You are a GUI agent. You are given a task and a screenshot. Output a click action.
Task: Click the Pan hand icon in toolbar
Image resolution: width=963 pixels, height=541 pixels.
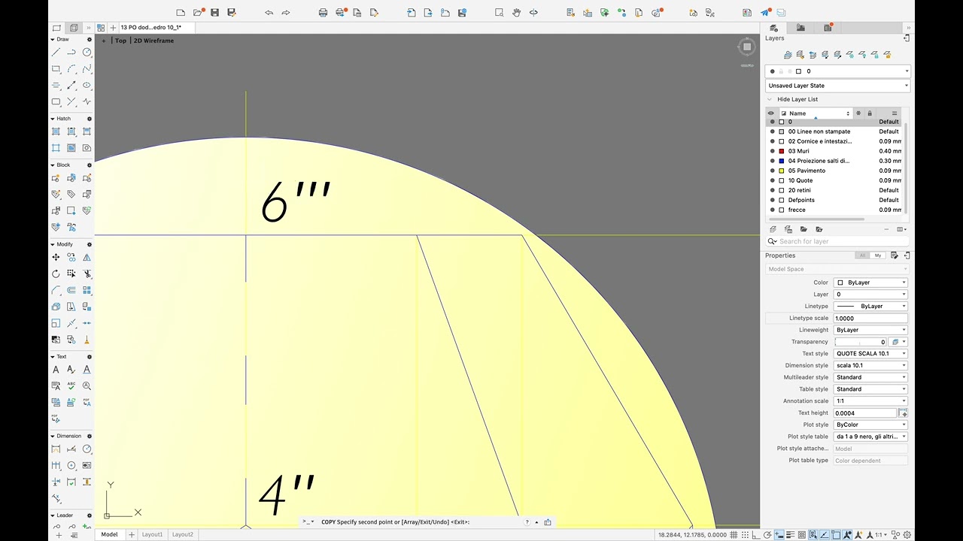click(x=516, y=13)
